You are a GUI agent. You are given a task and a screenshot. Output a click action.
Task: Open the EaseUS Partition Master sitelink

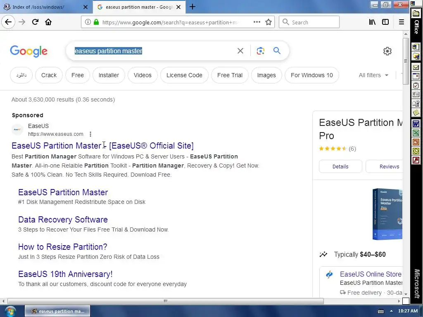click(63, 192)
